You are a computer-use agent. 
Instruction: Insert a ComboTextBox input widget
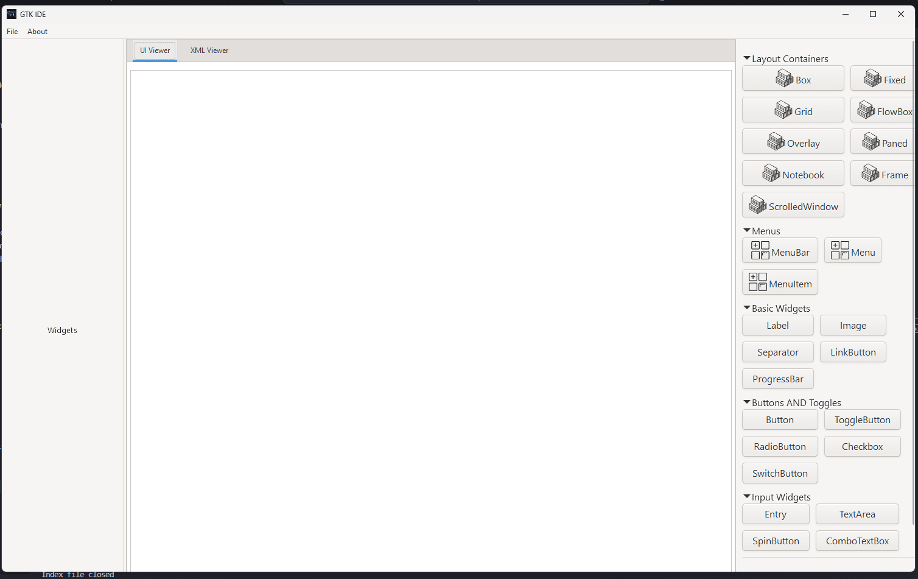point(857,541)
